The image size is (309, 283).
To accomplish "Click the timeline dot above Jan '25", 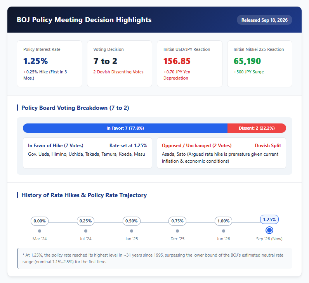I will pyautogui.click(x=132, y=231).
